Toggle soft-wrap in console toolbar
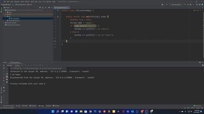Viewport: 204px width, 114px height. pyautogui.click(x=7, y=74)
